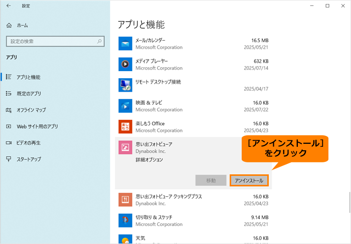
Task: Click the disabled 移動 button
Action: (x=211, y=180)
